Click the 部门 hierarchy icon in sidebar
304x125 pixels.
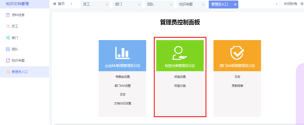(8, 38)
